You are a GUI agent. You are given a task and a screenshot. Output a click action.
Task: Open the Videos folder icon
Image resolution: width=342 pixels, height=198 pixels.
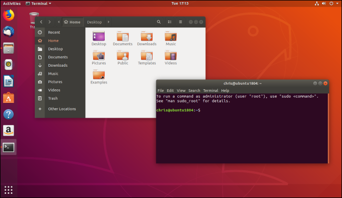click(x=170, y=57)
